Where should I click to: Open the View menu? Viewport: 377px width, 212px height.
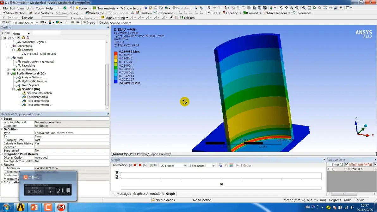pos(21,8)
